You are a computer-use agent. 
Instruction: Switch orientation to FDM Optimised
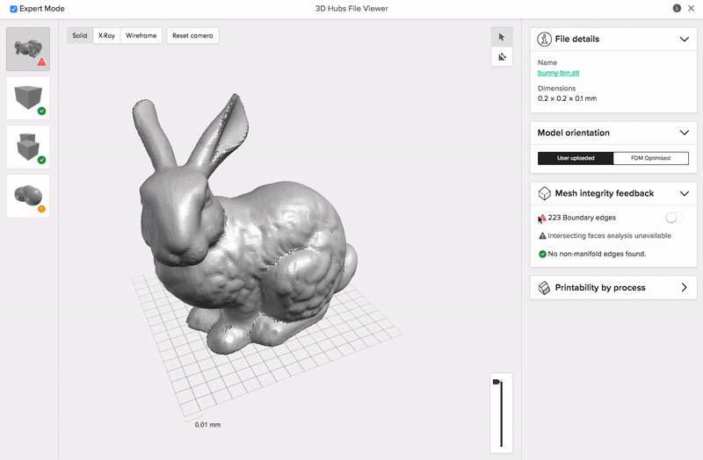[649, 158]
